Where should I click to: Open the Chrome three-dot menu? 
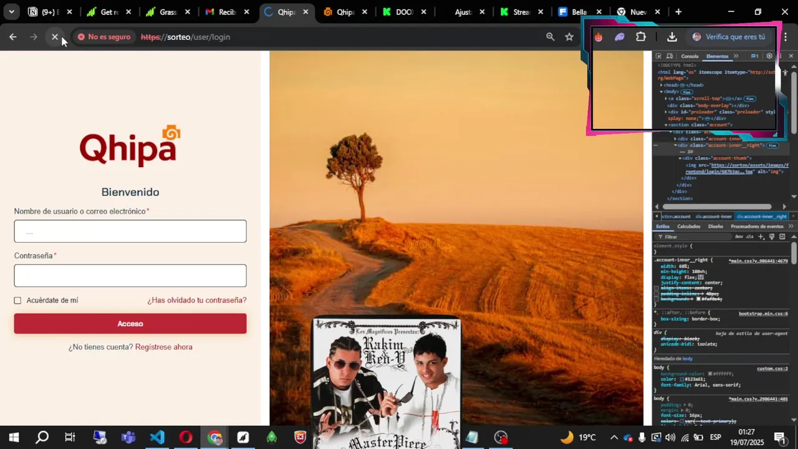pyautogui.click(x=786, y=37)
